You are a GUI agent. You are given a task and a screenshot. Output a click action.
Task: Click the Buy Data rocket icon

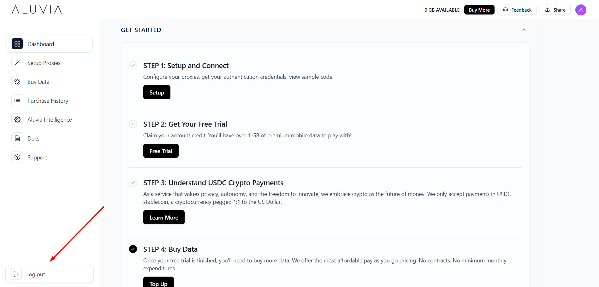(17, 82)
